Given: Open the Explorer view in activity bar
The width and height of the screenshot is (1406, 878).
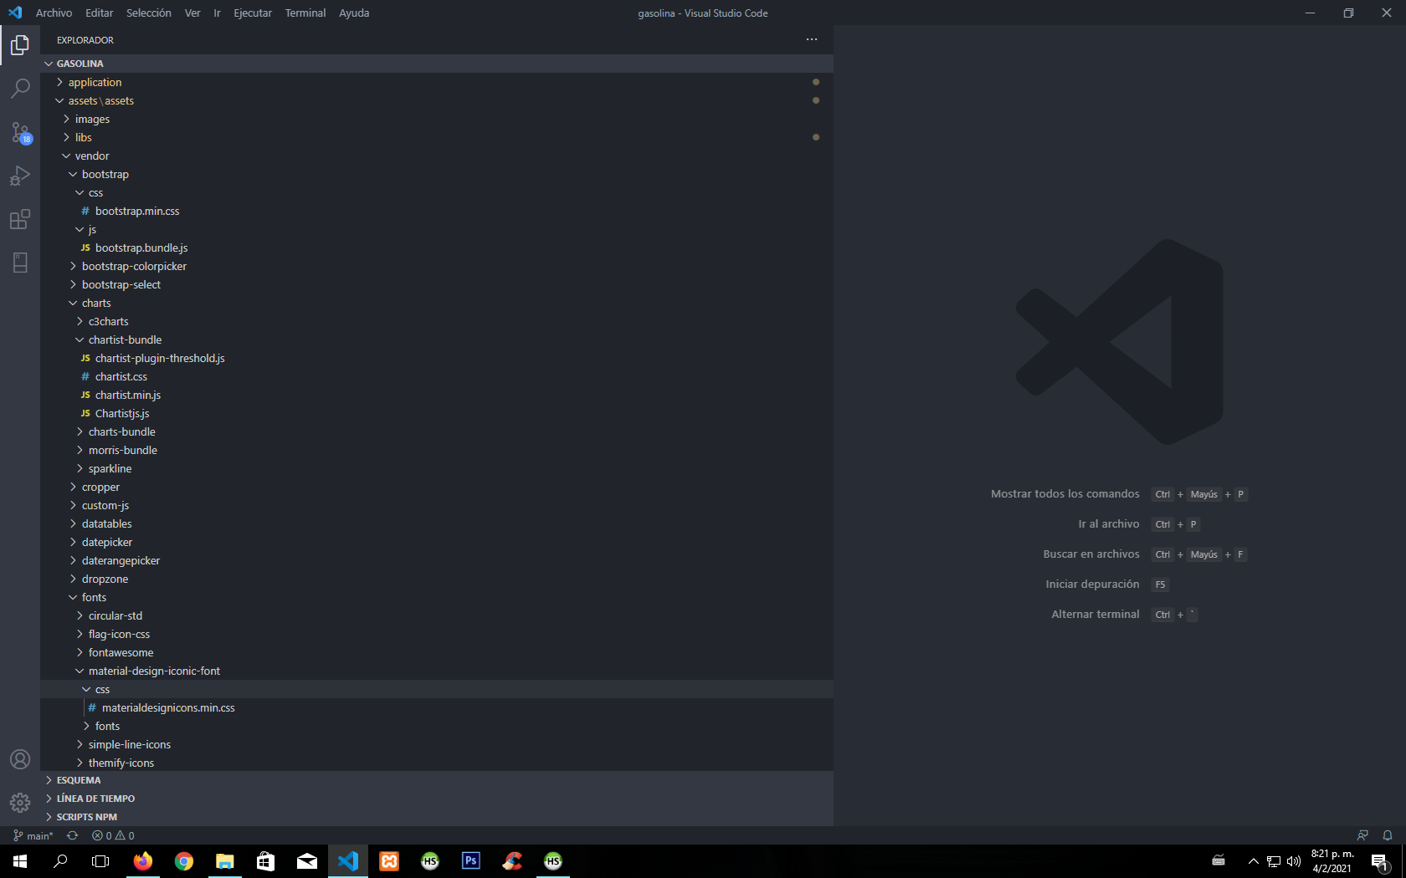Looking at the screenshot, I should (x=20, y=45).
